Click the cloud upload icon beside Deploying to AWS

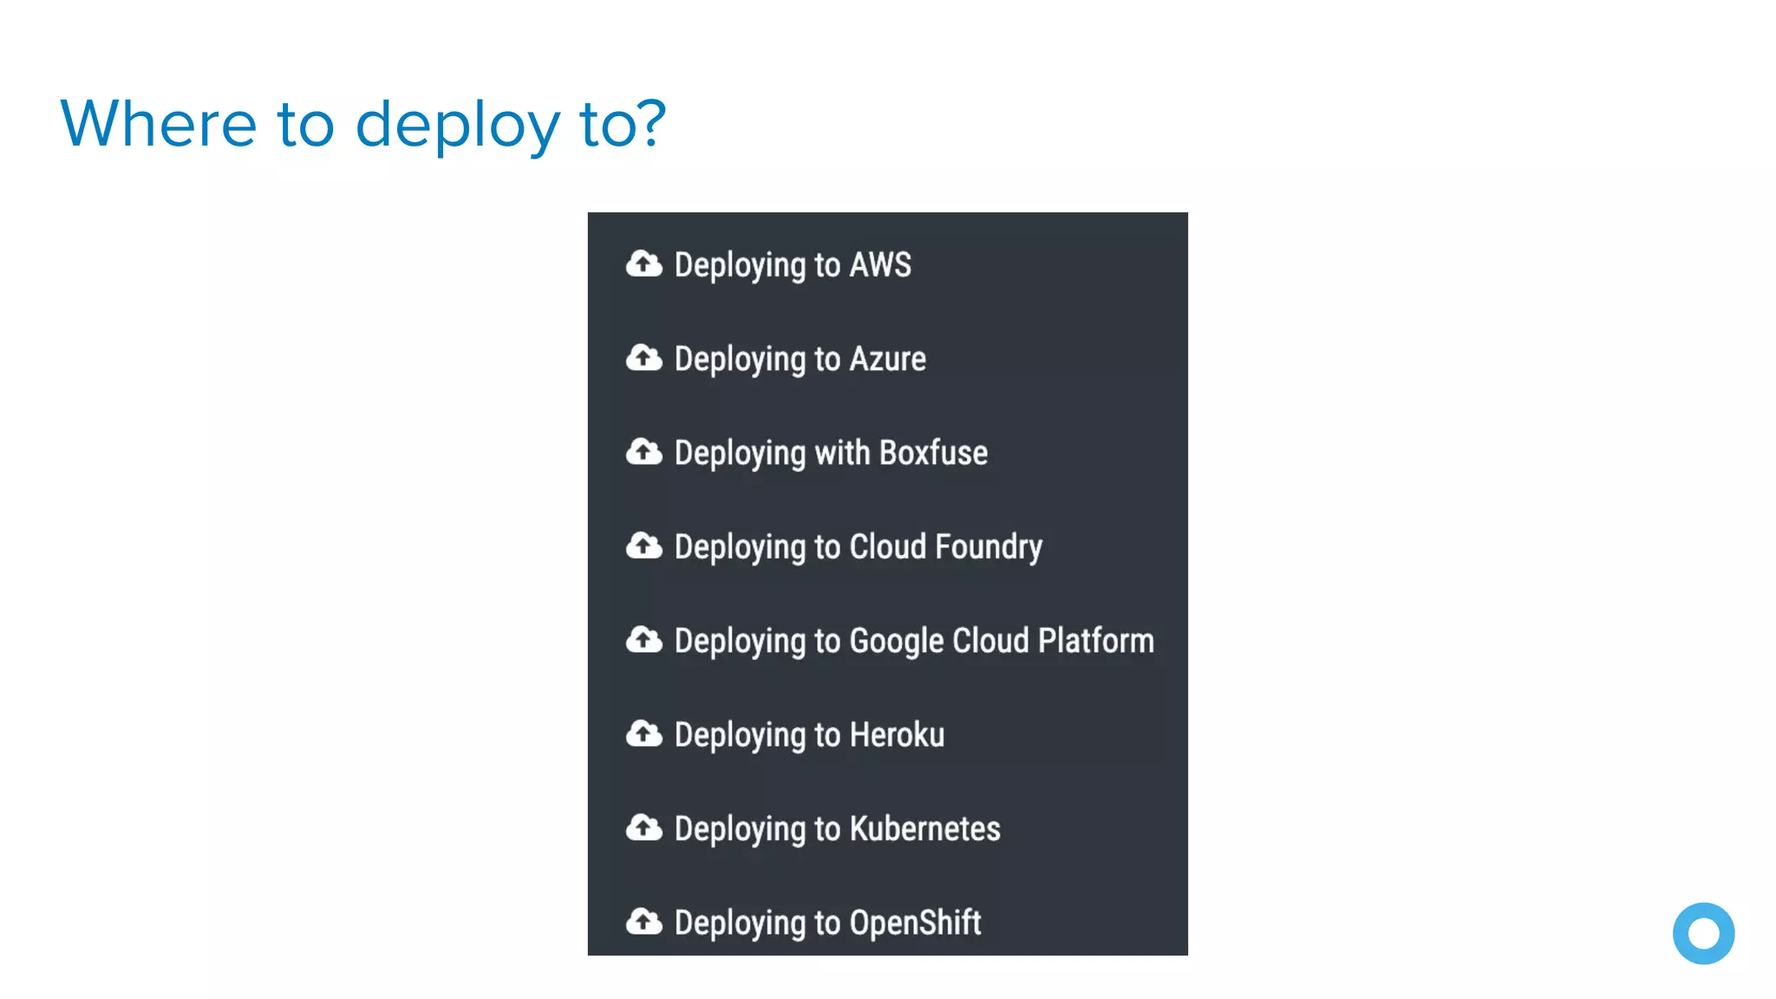(643, 264)
